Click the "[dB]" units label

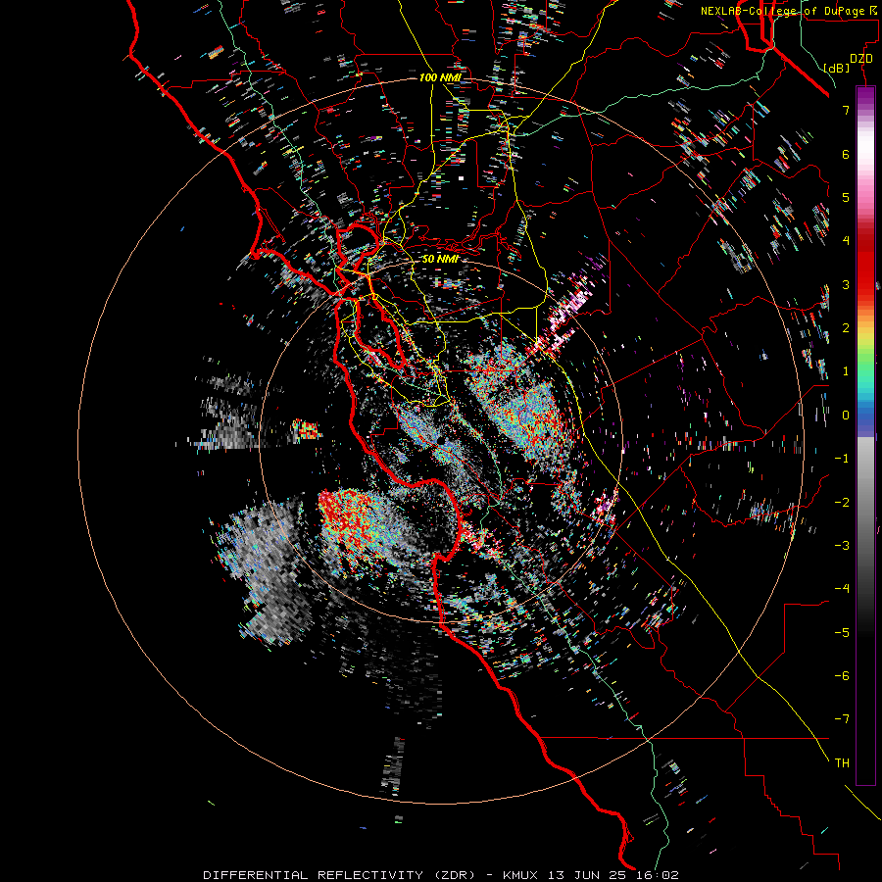[x=837, y=68]
